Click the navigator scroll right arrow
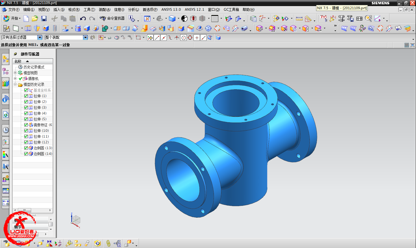The width and height of the screenshot is (416, 248). click(50, 210)
